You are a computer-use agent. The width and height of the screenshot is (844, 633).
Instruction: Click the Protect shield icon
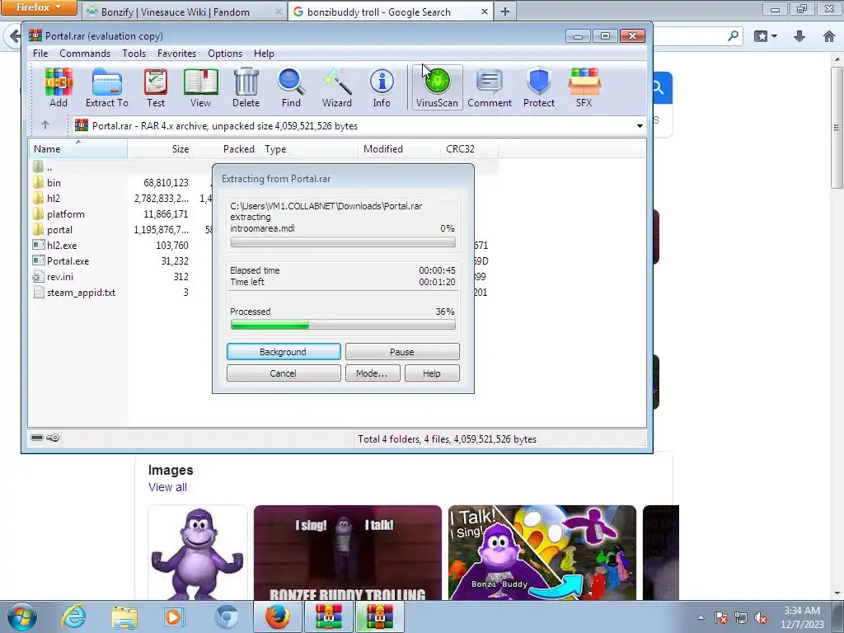pos(539,87)
